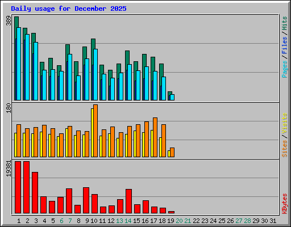Click day 24 on the x-axis
The image size is (291, 227).
tap(213, 221)
